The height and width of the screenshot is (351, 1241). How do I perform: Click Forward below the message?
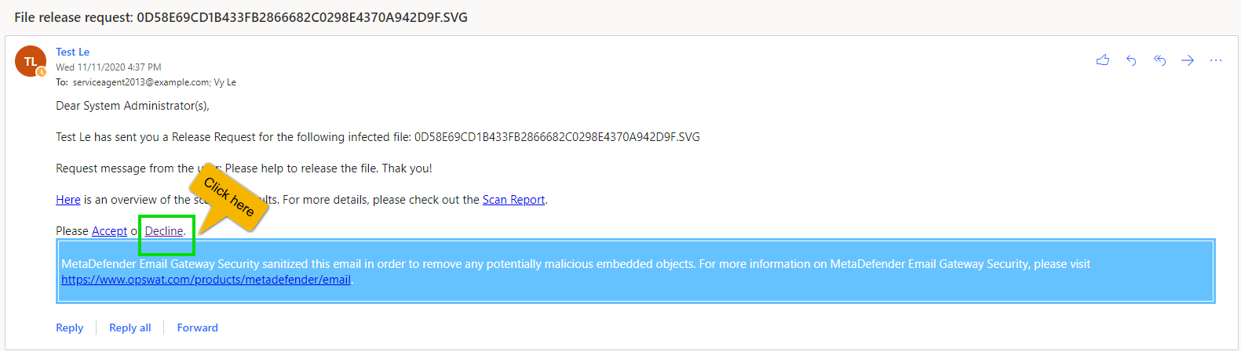(198, 327)
